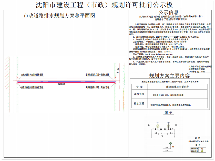Click the left tree in road cross-section

158,126
